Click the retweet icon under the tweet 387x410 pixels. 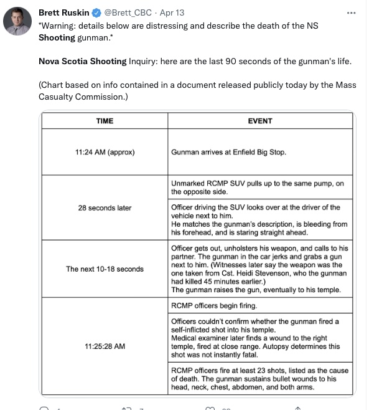point(127,408)
